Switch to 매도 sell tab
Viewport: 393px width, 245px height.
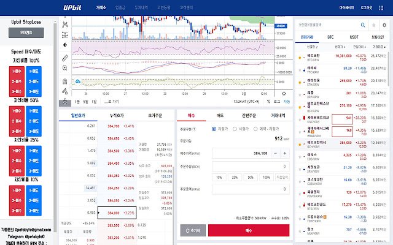[220, 116]
